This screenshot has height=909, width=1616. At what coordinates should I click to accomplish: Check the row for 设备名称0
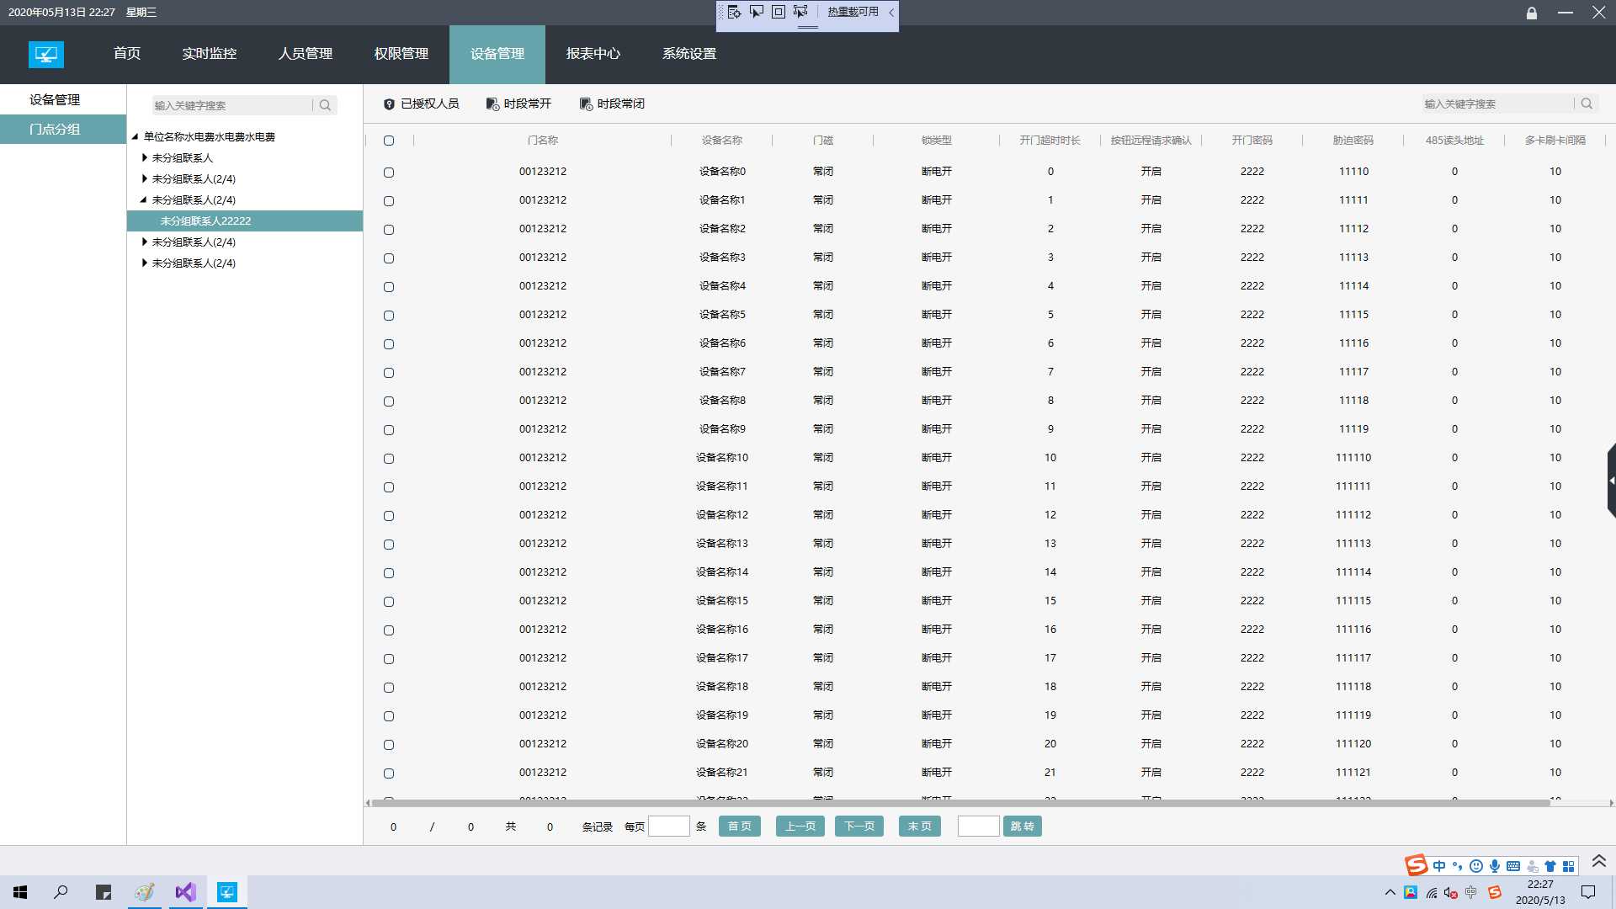pyautogui.click(x=389, y=173)
